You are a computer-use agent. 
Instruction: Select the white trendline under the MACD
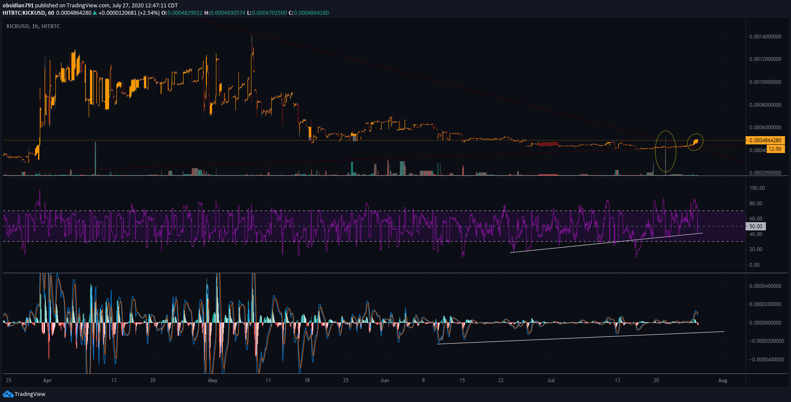[x=580, y=338]
